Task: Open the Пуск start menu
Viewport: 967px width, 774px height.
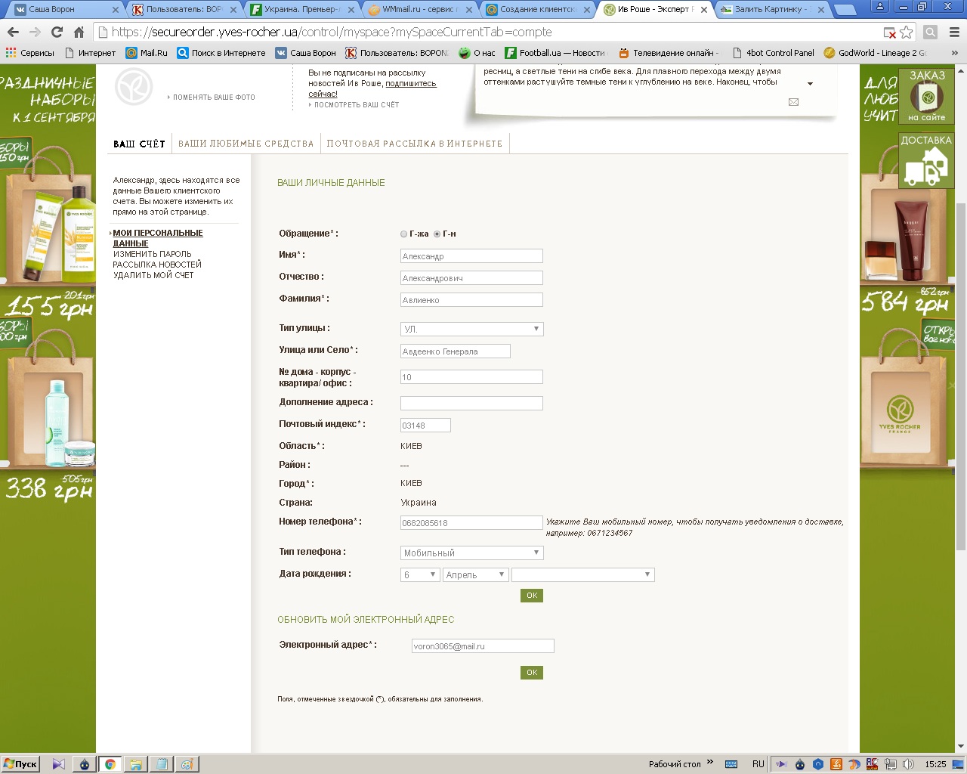Action: [x=20, y=763]
